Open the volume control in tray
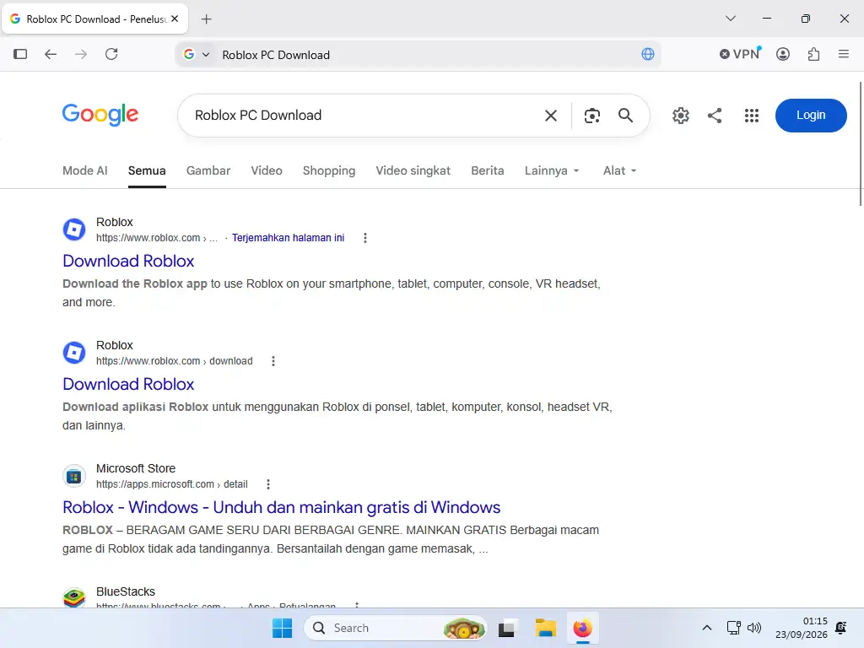This screenshot has height=648, width=864. [x=753, y=628]
